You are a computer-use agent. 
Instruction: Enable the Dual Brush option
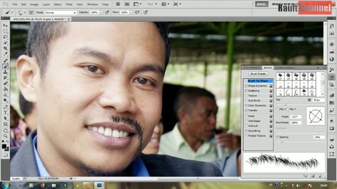(246, 100)
